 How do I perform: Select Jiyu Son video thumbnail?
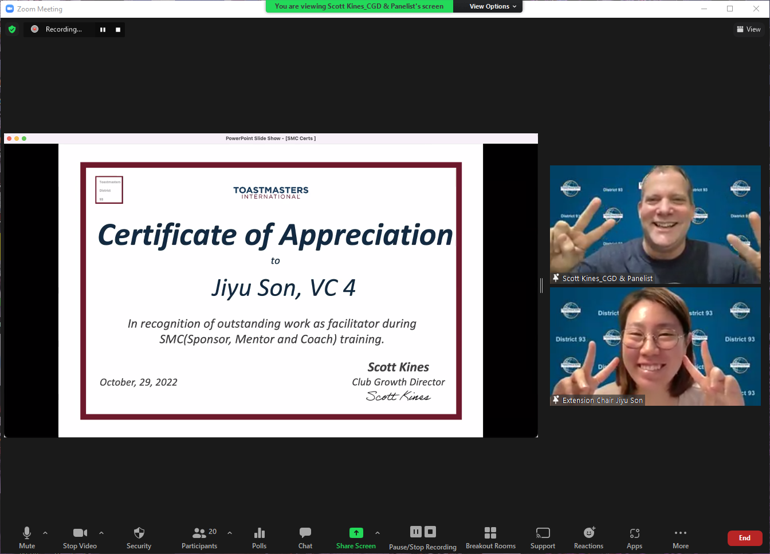coord(655,347)
